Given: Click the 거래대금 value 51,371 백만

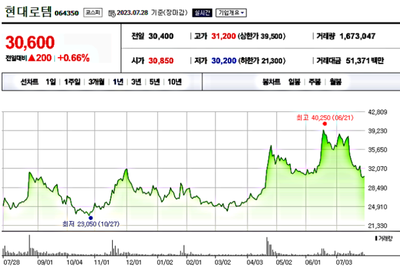Looking at the screenshot, I should (365, 61).
